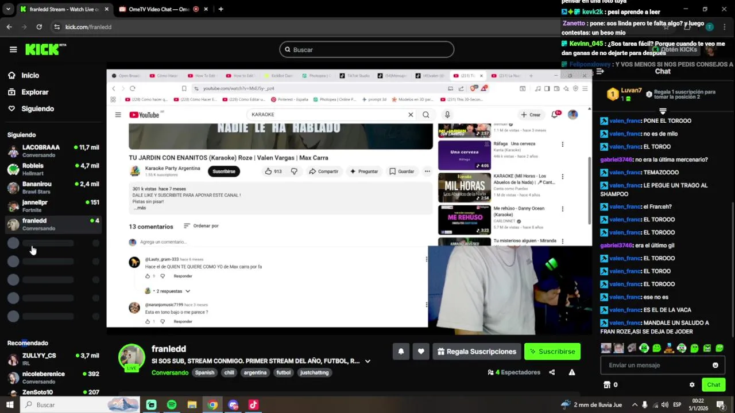Reload the page in Chrome

point(39,27)
